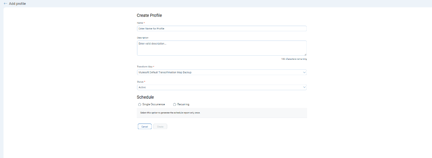This screenshot has width=432, height=158.
Task: Click the chevron arrow in Transform Map
Action: click(x=304, y=73)
